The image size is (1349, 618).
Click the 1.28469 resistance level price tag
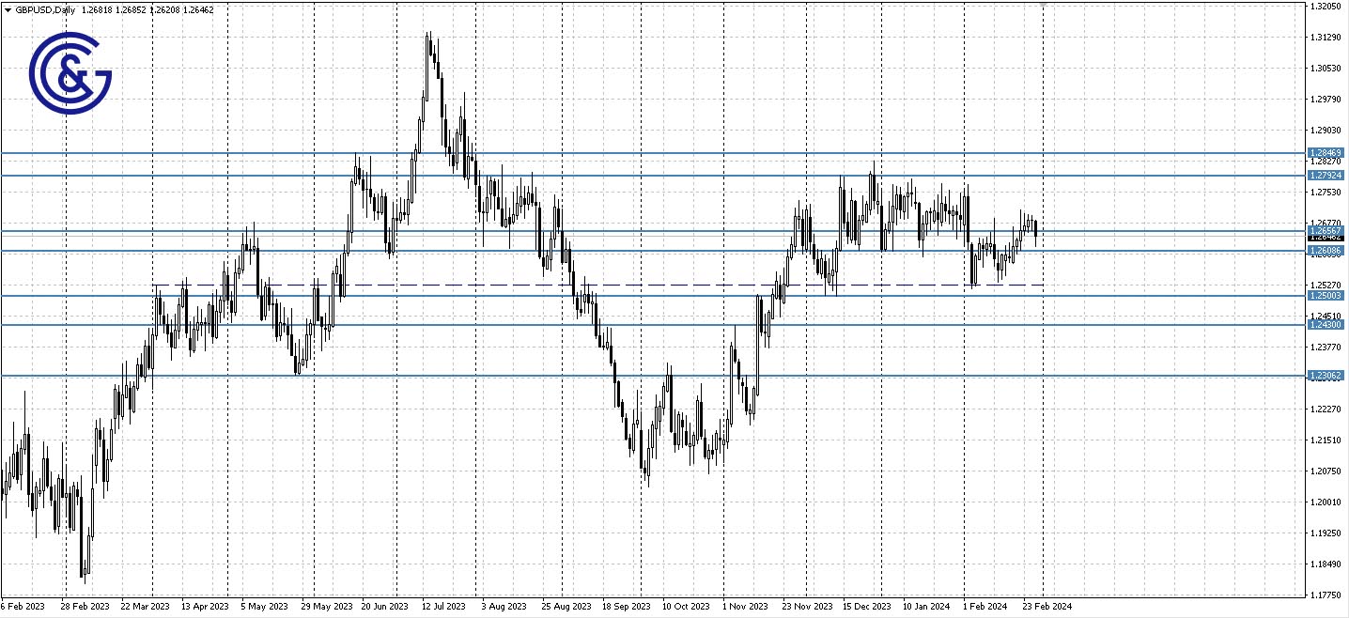pyautogui.click(x=1326, y=151)
